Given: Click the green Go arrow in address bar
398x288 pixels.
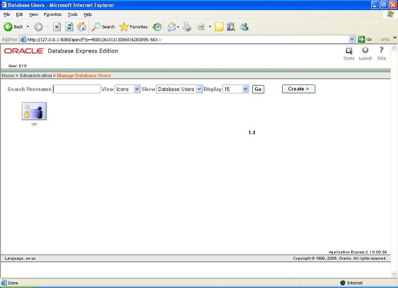Looking at the screenshot, I should click(361, 39).
